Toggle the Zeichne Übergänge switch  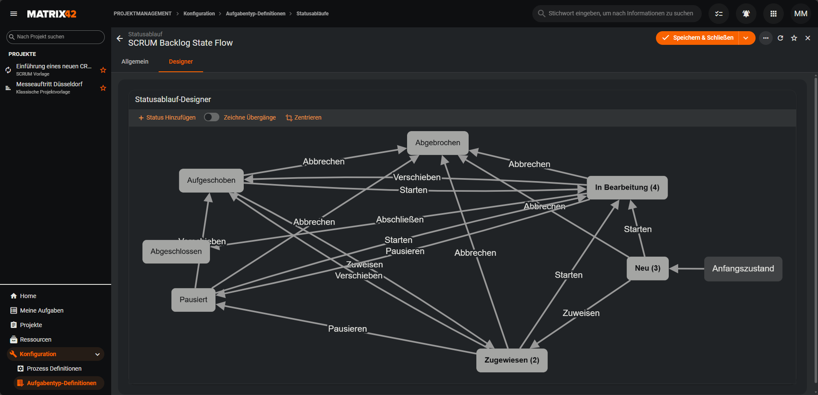(211, 117)
